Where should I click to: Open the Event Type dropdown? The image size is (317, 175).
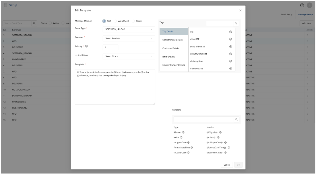pos(129,29)
